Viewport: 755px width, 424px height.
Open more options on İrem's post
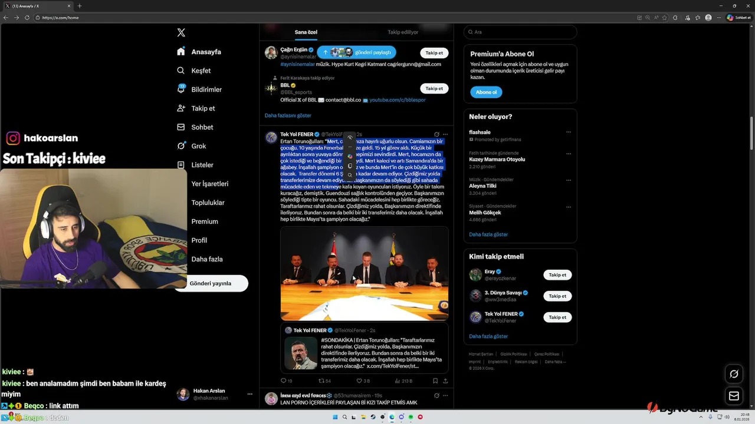(445, 396)
